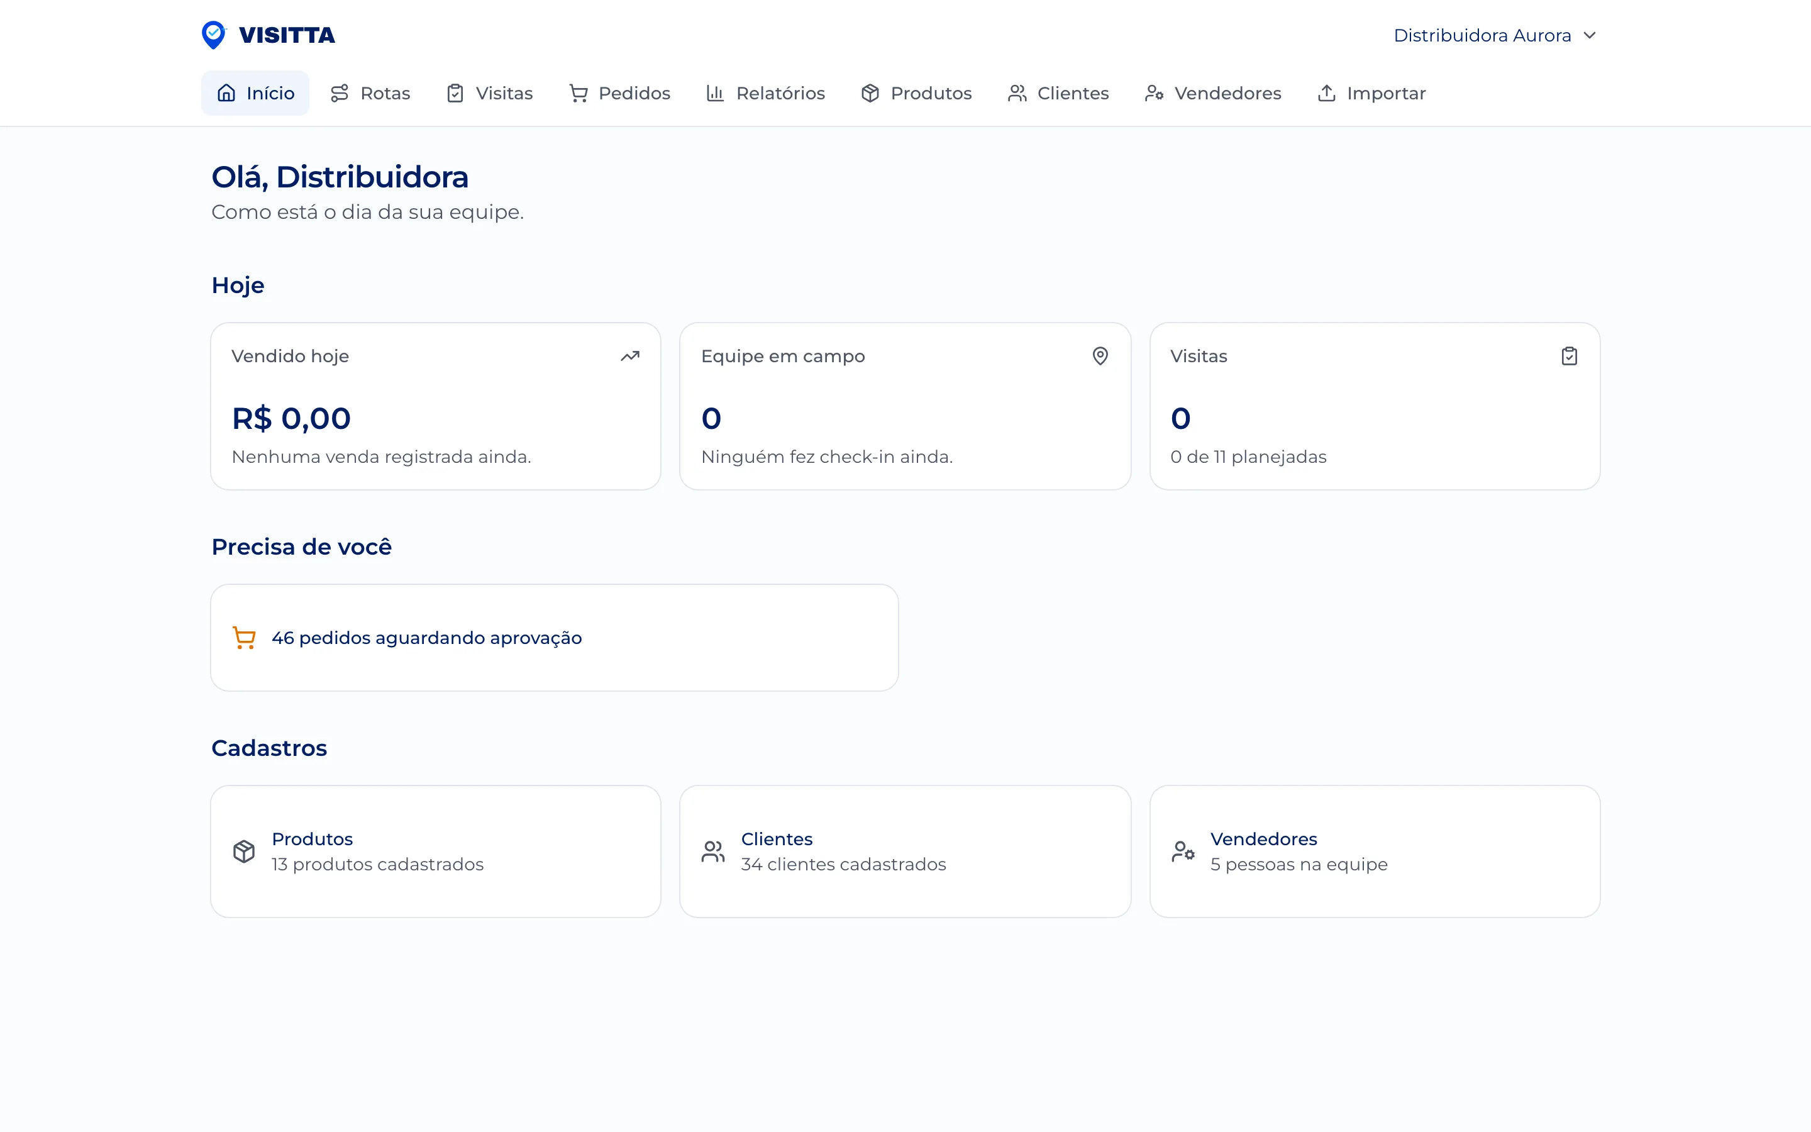Image resolution: width=1811 pixels, height=1132 pixels.
Task: Open the Vendedores navigation tab
Action: 1213,93
